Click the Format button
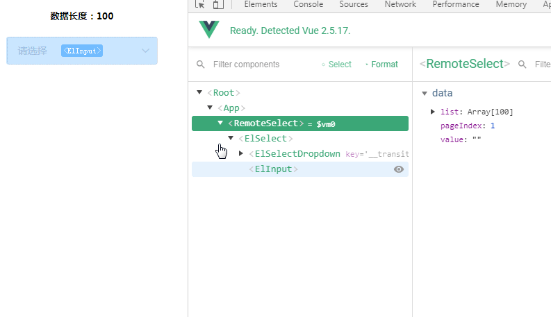The image size is (551, 317). coord(381,65)
